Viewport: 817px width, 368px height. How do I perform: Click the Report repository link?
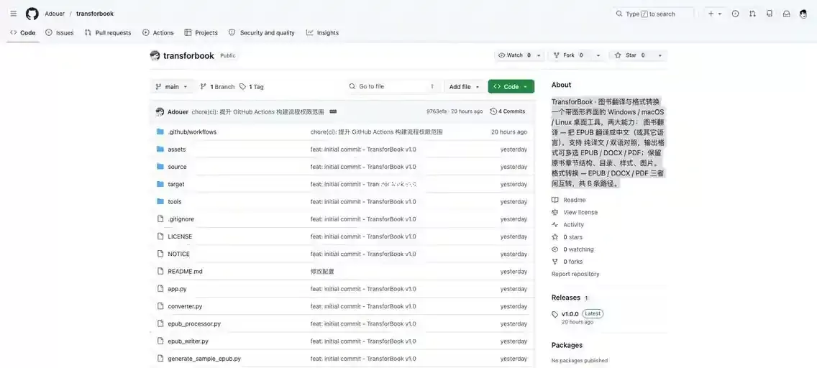(x=575, y=275)
